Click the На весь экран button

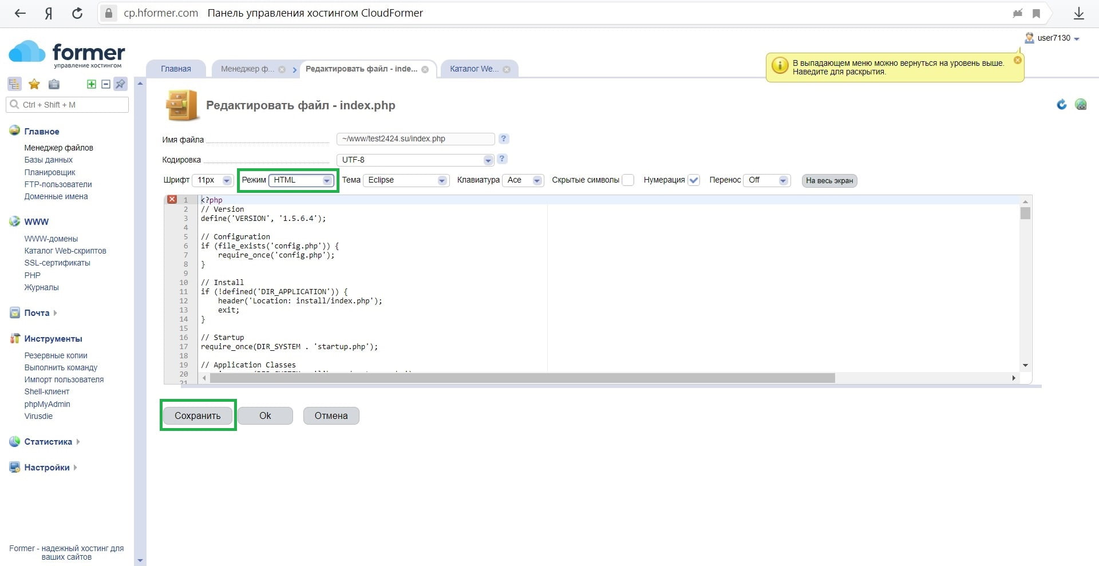829,181
